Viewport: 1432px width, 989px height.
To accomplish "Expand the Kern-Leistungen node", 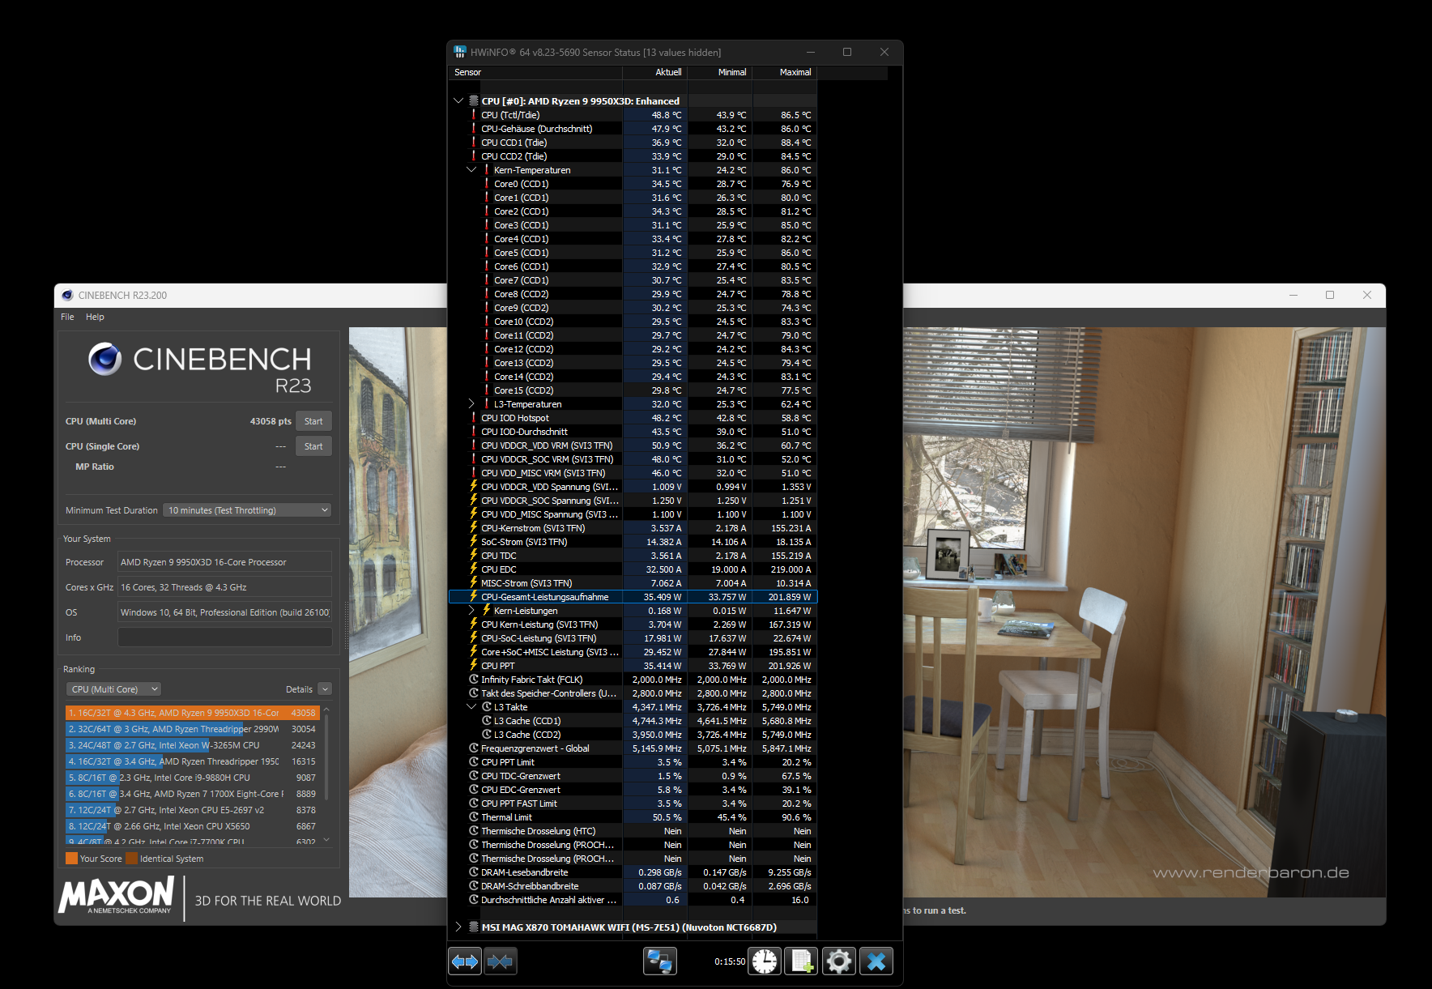I will (x=471, y=611).
